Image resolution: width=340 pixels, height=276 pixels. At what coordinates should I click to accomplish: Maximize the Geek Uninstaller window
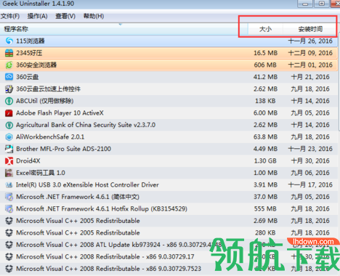point(322,4)
